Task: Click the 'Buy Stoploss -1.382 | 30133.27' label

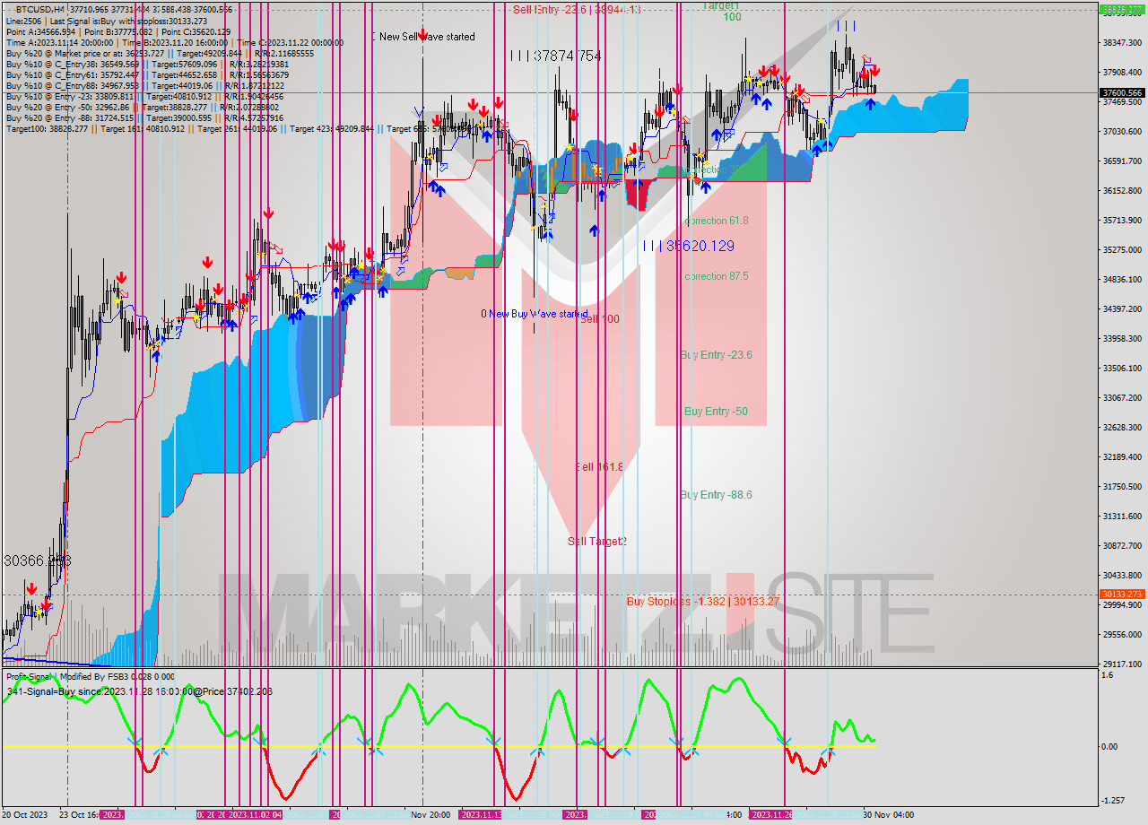Action: (703, 602)
